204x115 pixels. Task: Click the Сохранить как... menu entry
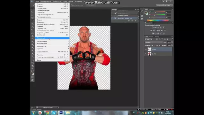[x=42, y=28]
